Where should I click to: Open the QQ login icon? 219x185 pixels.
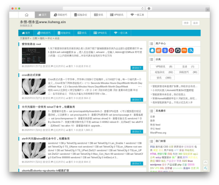point(152,50)
